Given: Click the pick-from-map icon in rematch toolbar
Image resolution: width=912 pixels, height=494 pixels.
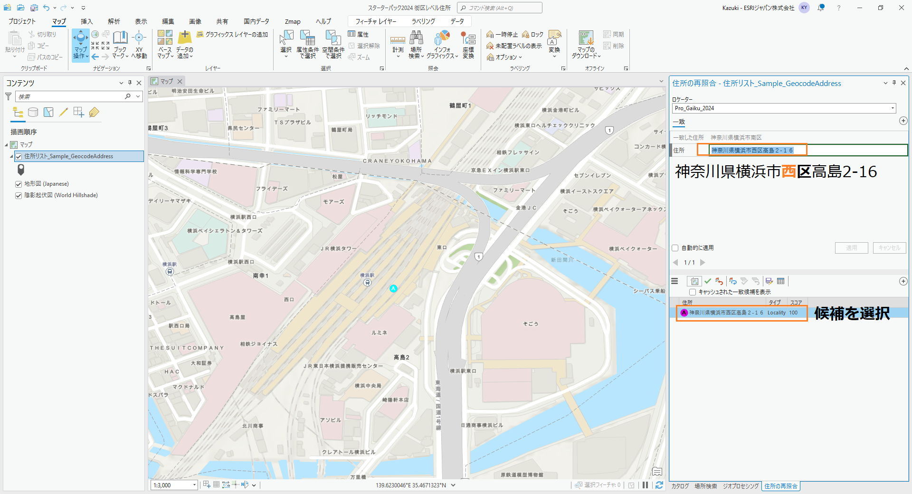Looking at the screenshot, I should [694, 281].
